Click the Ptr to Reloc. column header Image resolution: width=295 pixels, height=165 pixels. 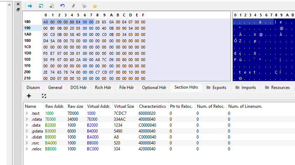point(181,106)
